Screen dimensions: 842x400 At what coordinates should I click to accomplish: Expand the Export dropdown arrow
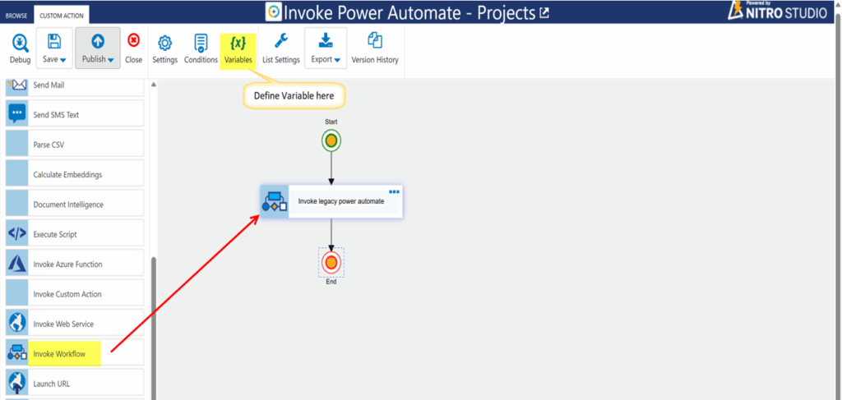[337, 60]
